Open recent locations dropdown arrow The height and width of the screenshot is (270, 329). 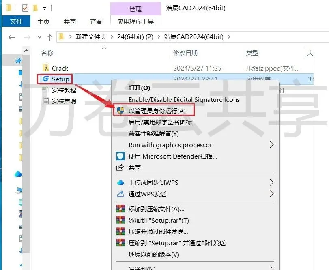tap(39, 37)
